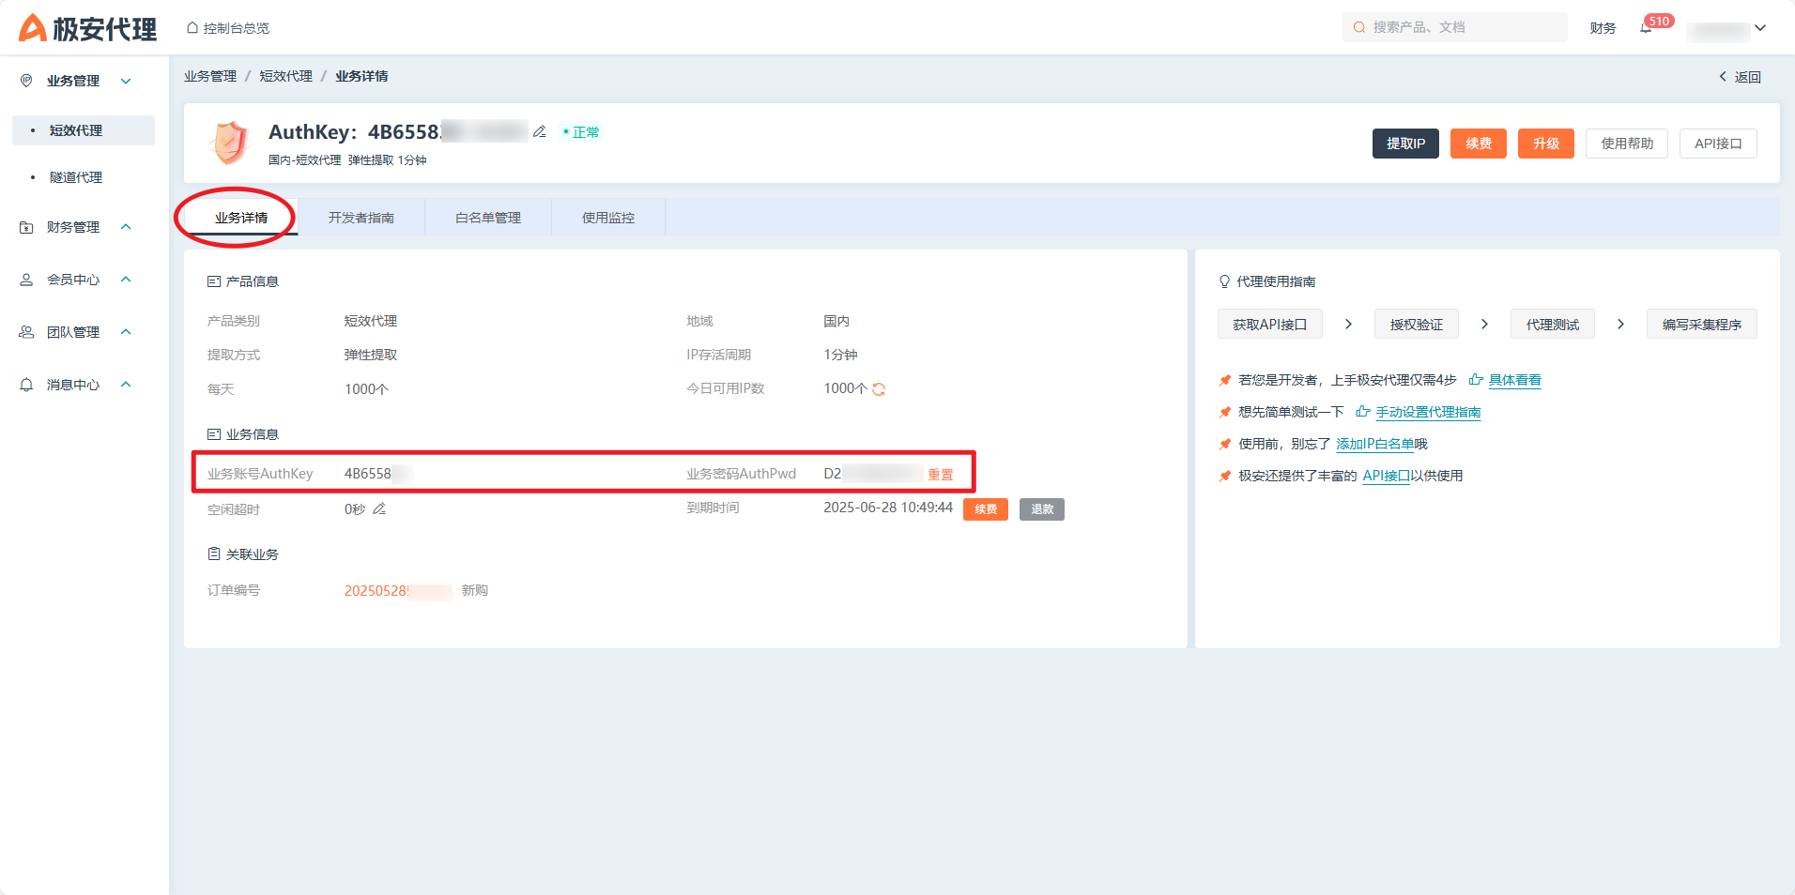
Task: Refresh today's available IP count
Action: (879, 389)
